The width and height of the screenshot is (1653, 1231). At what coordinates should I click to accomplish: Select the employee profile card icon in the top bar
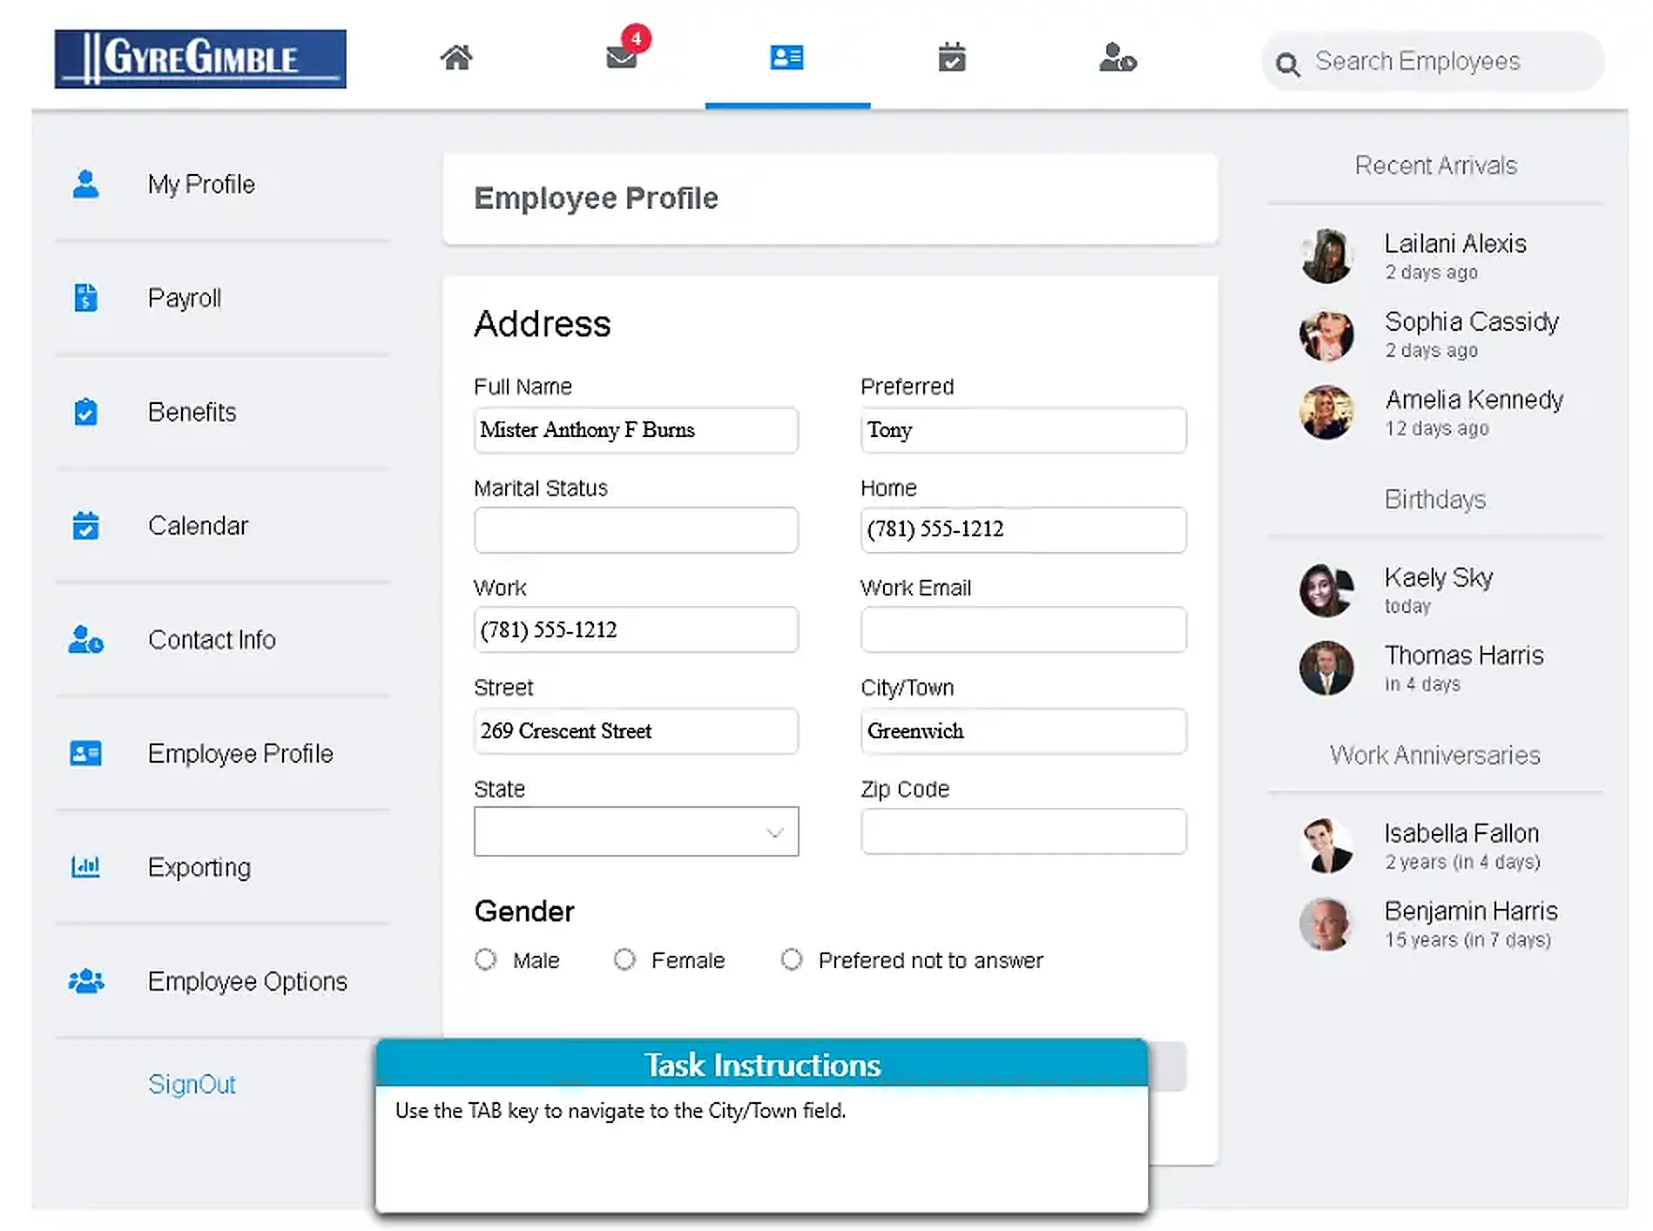786,57
